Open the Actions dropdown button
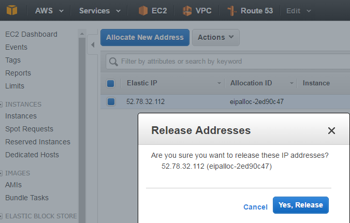The height and width of the screenshot is (223, 350). [215, 37]
